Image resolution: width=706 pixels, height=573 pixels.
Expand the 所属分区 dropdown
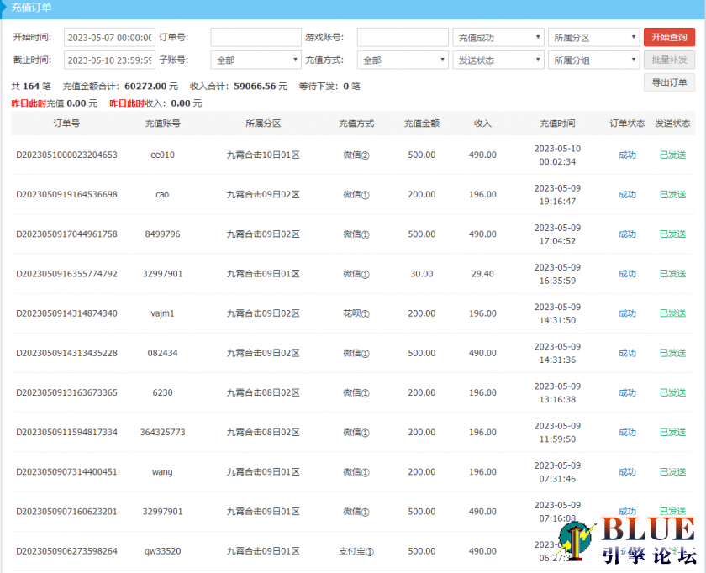tap(593, 38)
